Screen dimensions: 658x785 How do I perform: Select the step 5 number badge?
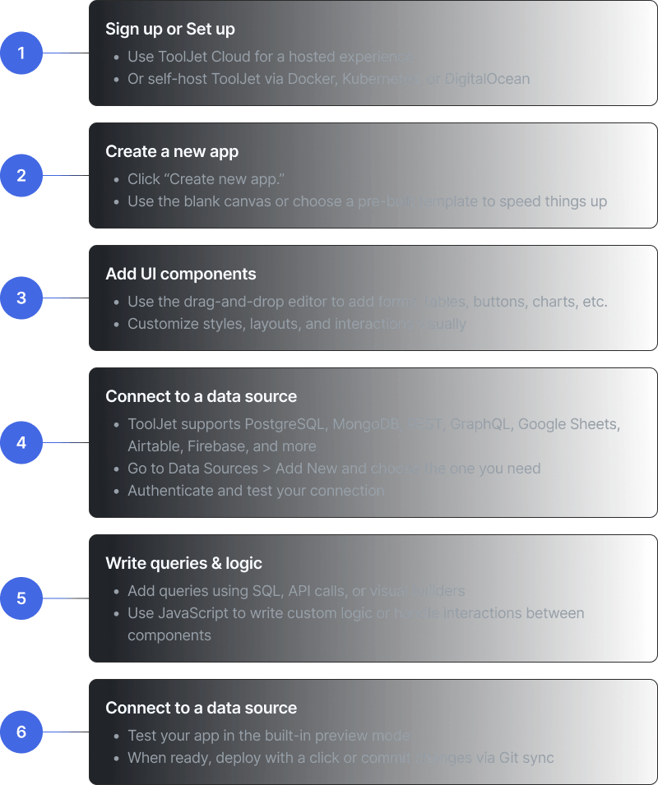pos(21,598)
